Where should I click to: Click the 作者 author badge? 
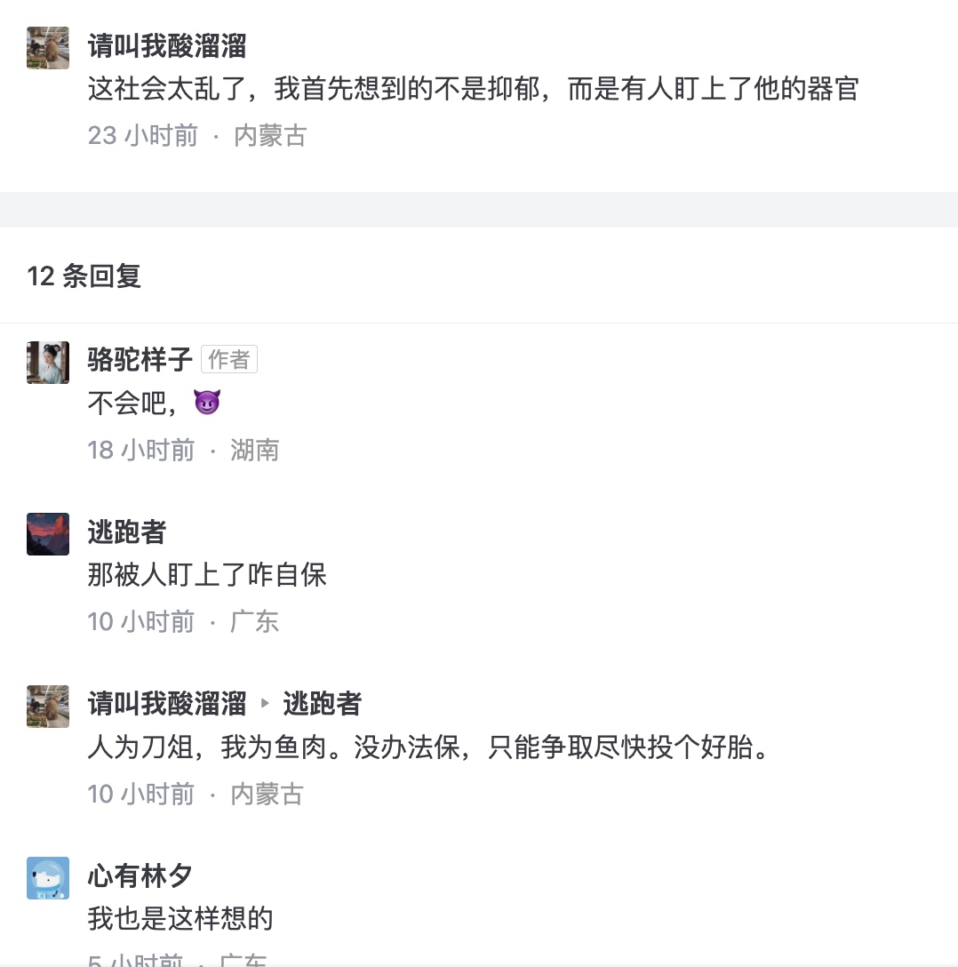click(x=229, y=359)
